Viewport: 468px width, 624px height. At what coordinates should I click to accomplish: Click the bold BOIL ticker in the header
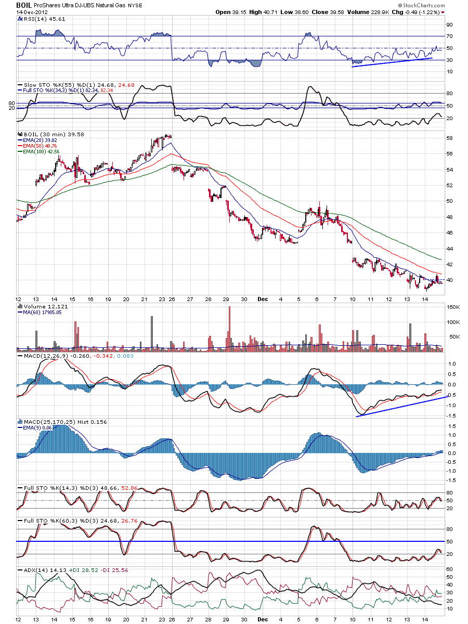(23, 5)
